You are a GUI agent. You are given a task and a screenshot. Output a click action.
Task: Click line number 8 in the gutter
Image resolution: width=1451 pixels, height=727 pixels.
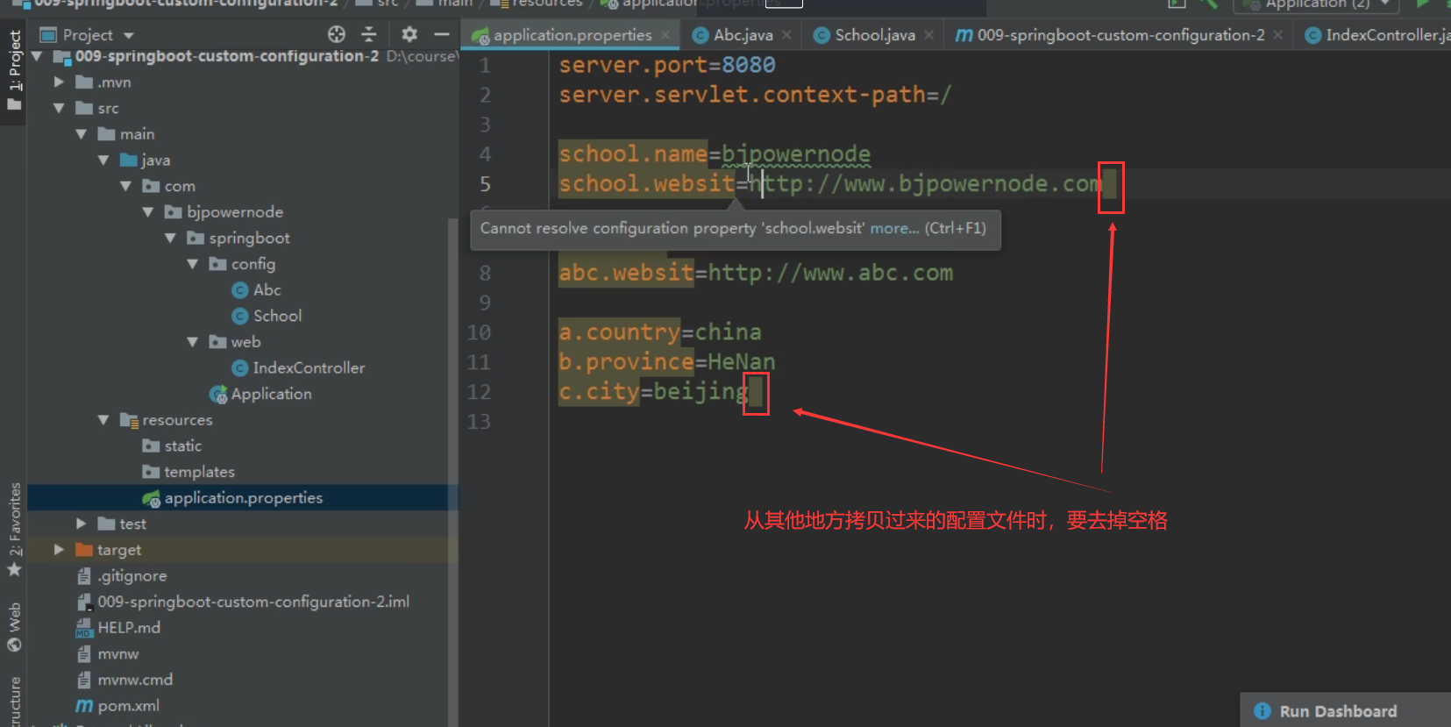click(485, 274)
